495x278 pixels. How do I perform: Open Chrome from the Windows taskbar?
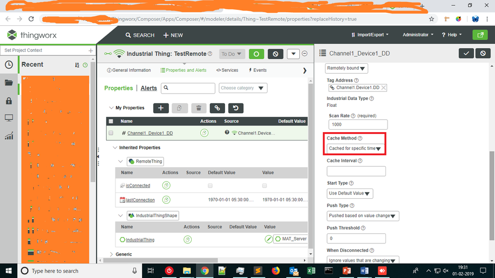pyautogui.click(x=205, y=271)
